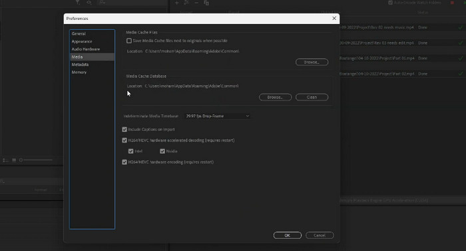Uncheck the Intel decoding checkbox
The image size is (466, 251).
coord(130,151)
